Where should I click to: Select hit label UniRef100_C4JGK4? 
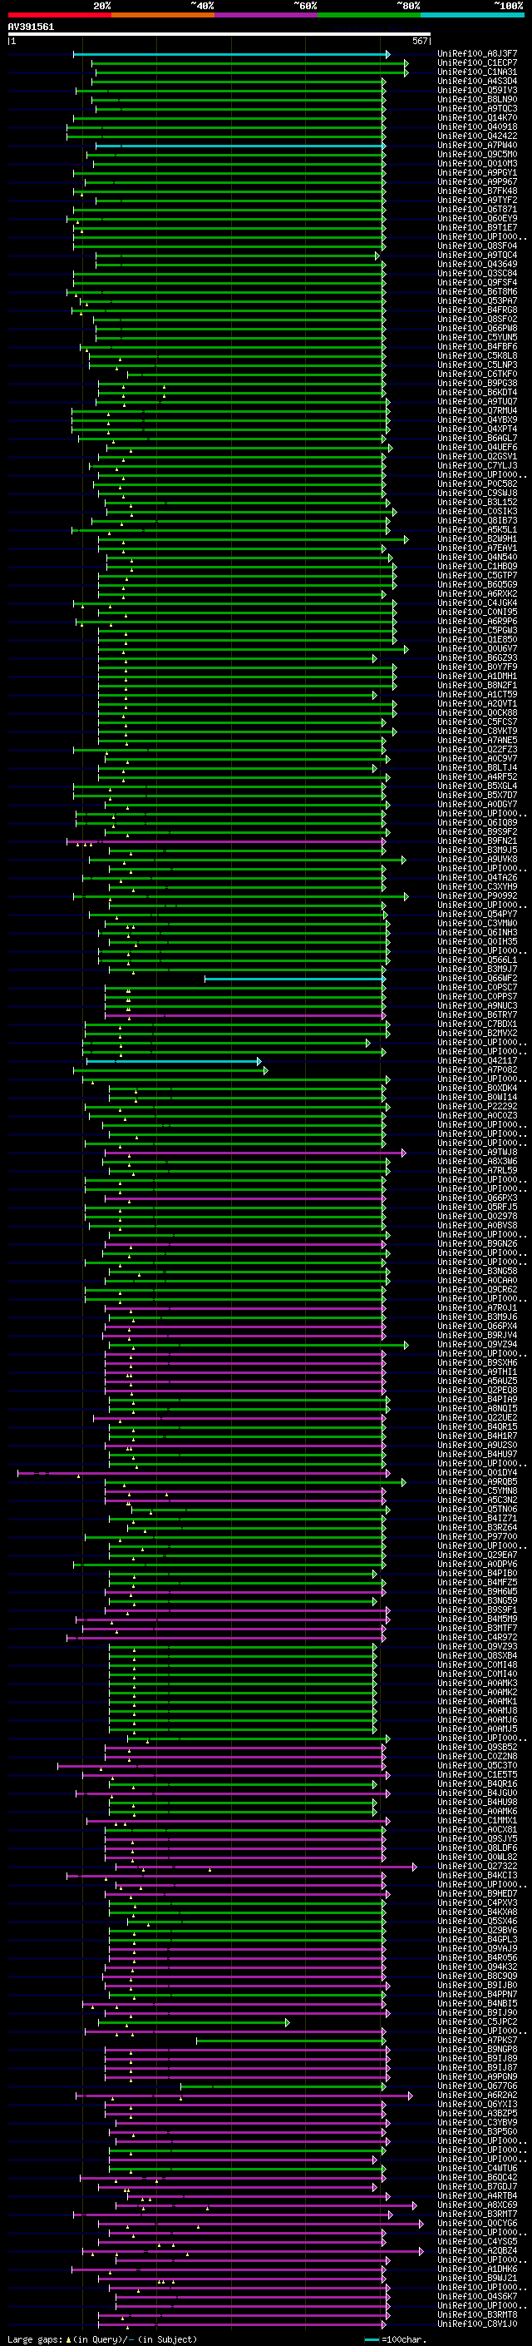pyautogui.click(x=477, y=603)
